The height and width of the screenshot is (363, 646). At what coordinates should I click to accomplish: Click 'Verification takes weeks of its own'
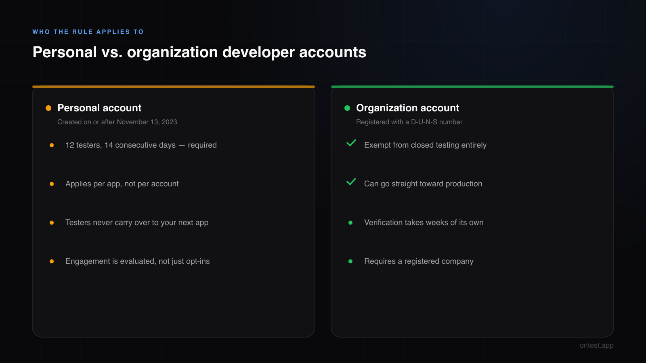pos(424,223)
